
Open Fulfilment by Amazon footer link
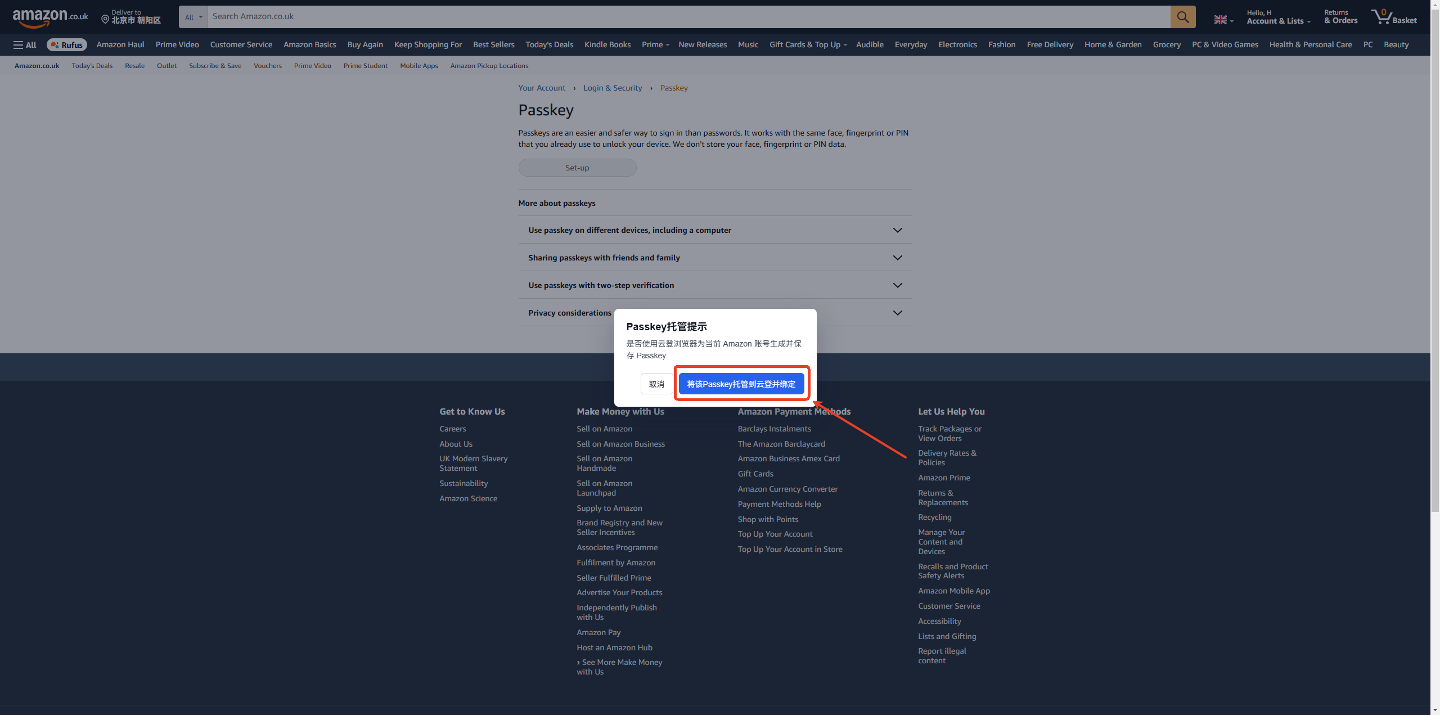click(616, 563)
